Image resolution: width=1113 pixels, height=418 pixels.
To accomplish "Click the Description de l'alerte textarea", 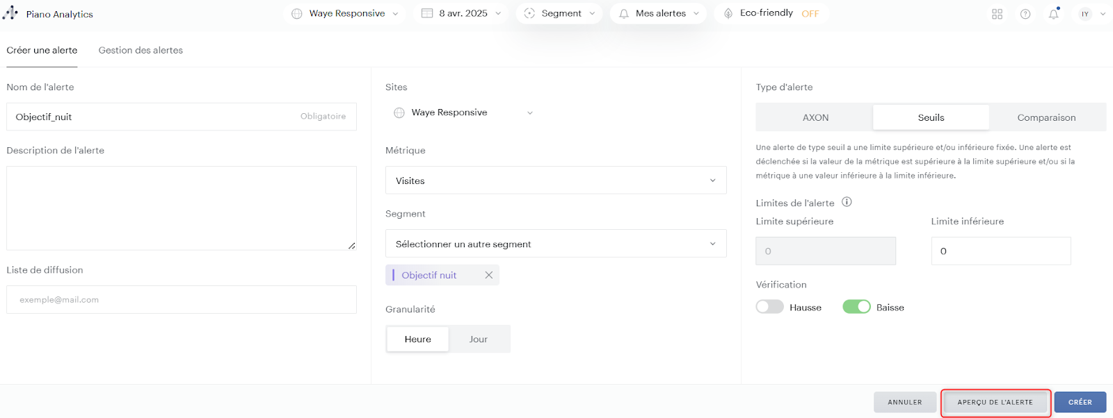I will pos(182,208).
